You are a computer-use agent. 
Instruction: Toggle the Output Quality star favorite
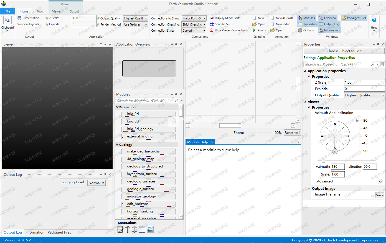pos(98,18)
